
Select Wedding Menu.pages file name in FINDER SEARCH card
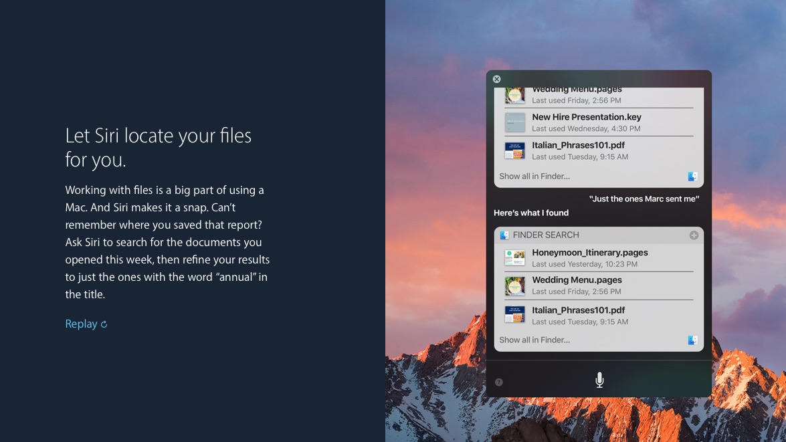(577, 280)
